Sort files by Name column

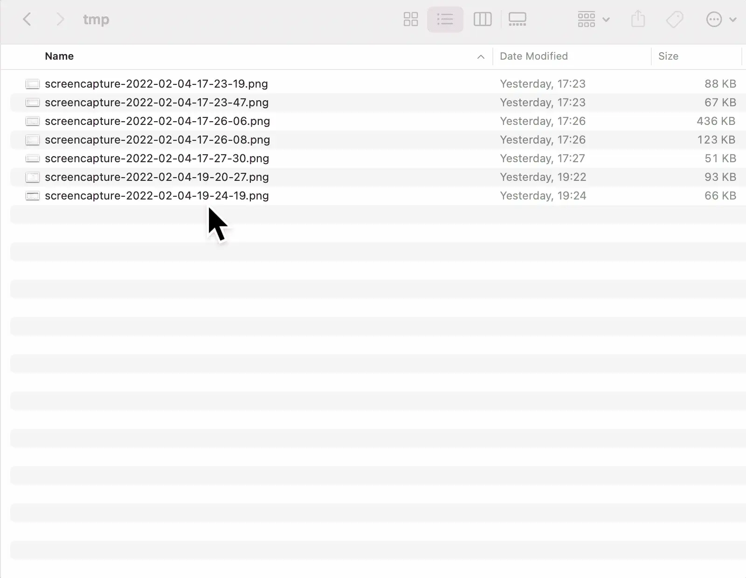click(x=59, y=56)
